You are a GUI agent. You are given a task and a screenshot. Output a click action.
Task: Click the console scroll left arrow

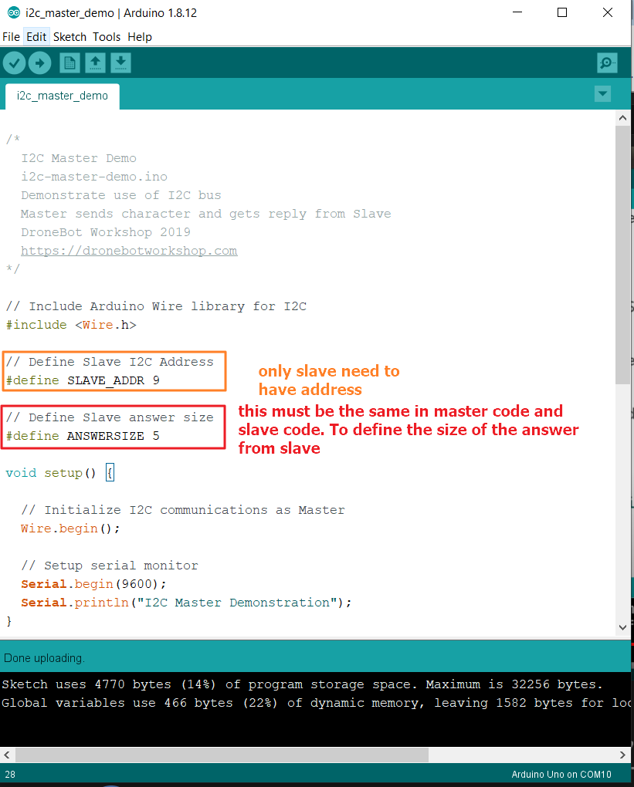point(6,755)
